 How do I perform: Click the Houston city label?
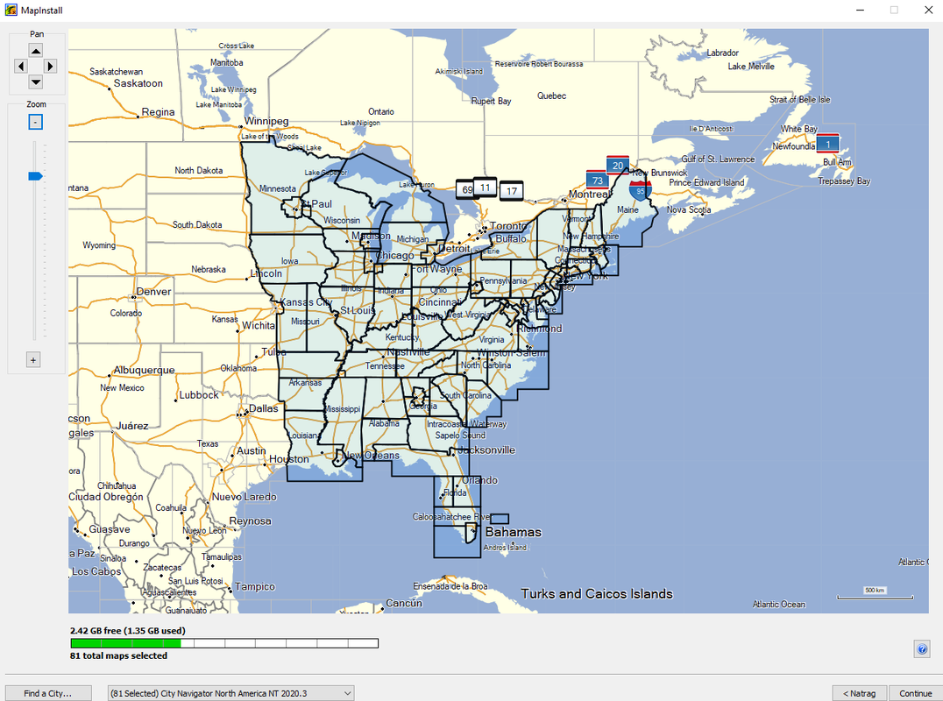(x=288, y=459)
